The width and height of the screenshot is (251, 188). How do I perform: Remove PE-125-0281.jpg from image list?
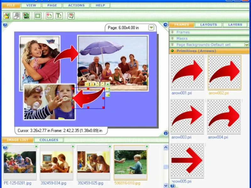click(x=36, y=146)
